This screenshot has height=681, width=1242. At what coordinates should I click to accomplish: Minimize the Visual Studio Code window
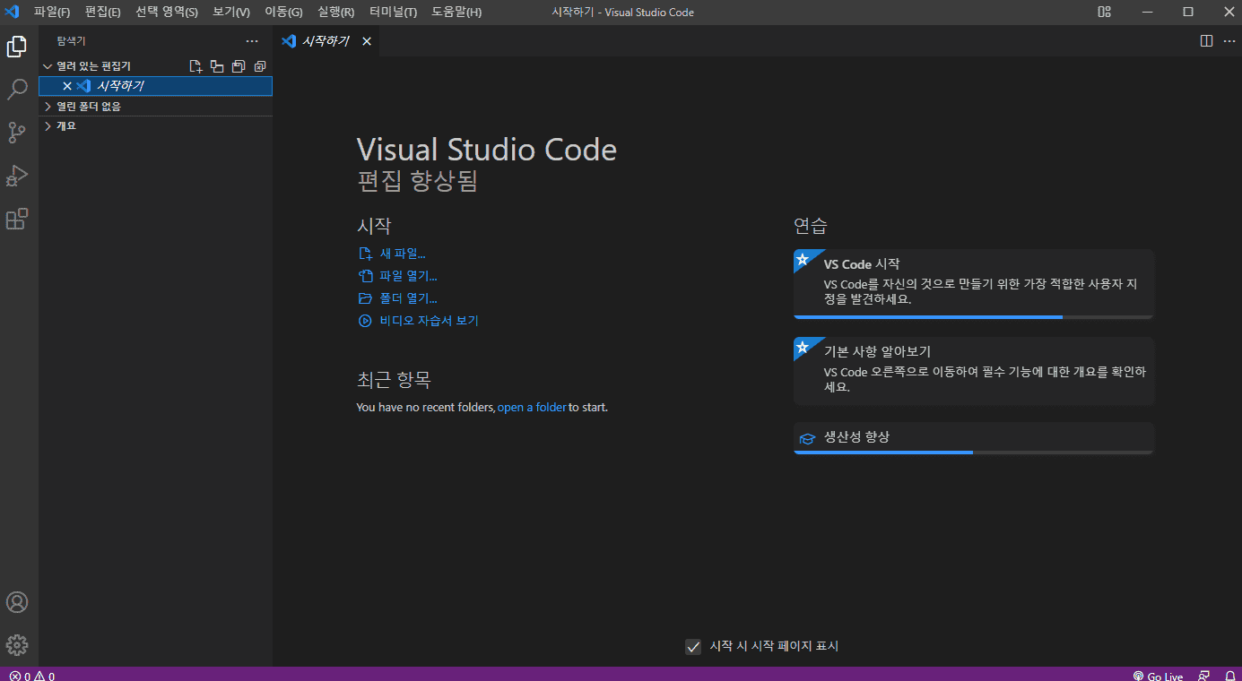(1147, 12)
